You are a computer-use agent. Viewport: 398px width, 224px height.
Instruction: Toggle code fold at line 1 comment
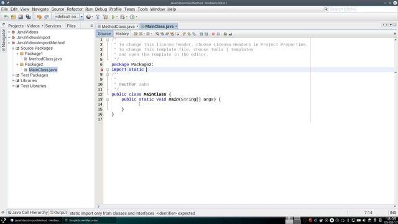pyautogui.click(x=108, y=40)
